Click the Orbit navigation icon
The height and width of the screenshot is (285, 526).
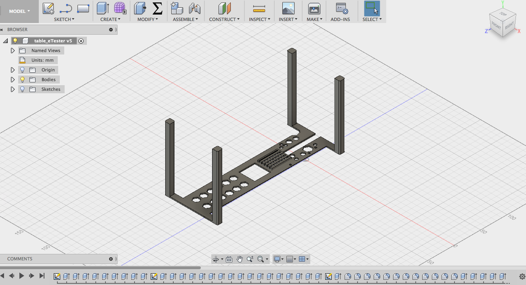coord(216,259)
